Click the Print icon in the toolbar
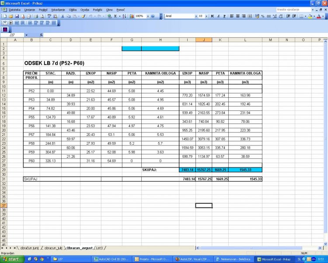This screenshot has width=328, height=263. pyautogui.click(x=36, y=16)
